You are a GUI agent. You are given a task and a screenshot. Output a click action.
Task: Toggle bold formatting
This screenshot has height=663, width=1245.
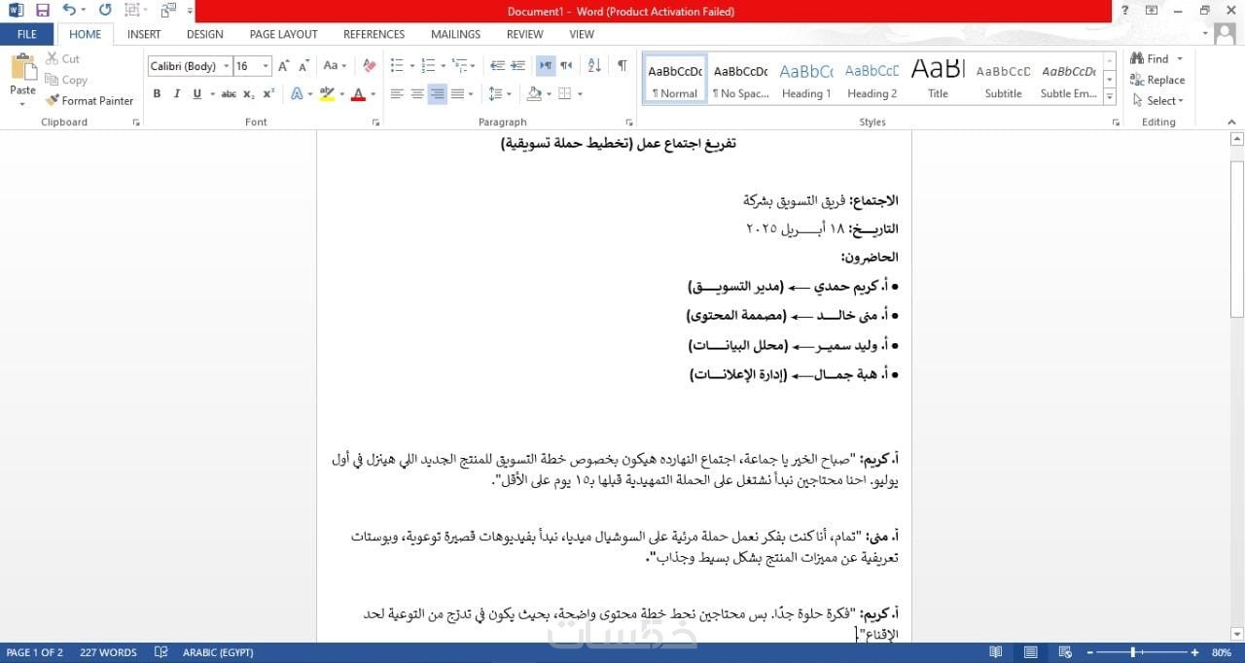coord(157,94)
